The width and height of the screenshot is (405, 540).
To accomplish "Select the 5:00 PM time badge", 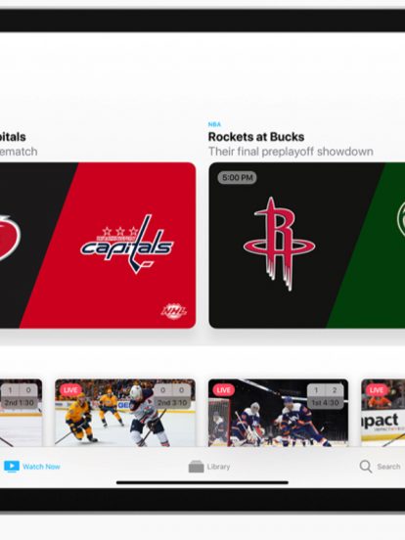I will click(x=237, y=178).
